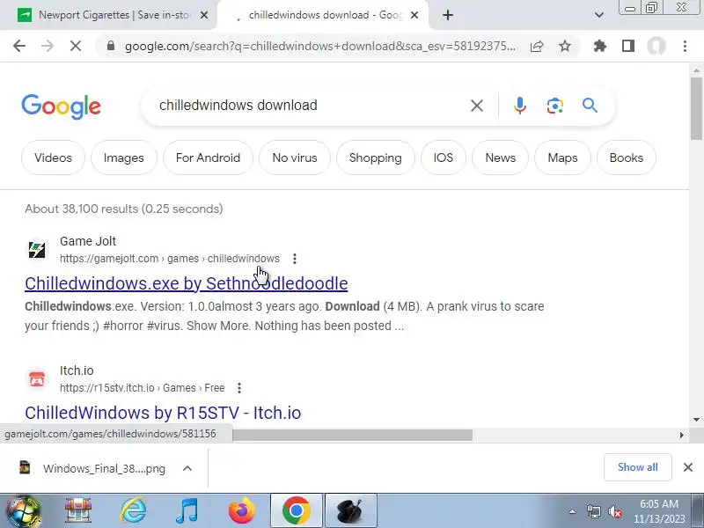
Task: Search by image with Google Lens
Action: click(555, 106)
